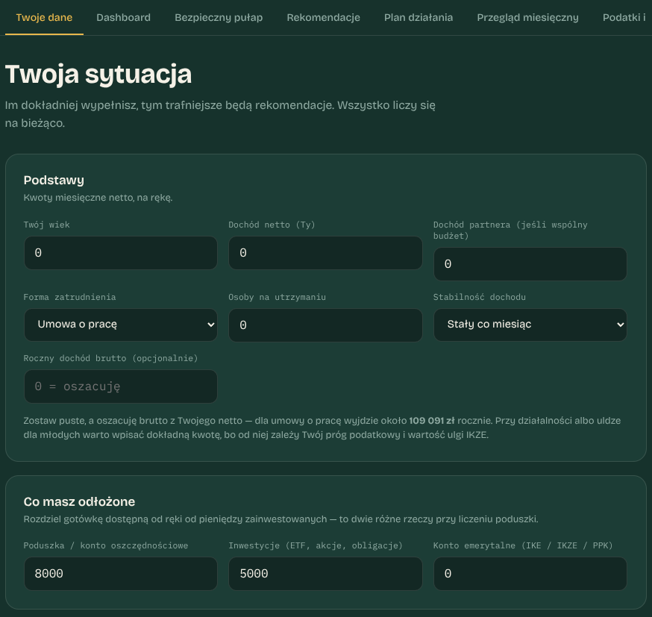Viewport: 652px width, 617px height.
Task: Open the Przegląd miesięczny tab
Action: (527, 17)
